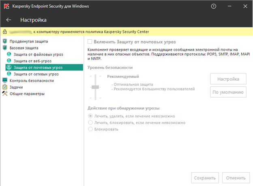Select Лечить, удалять, если лечение невозможно option
Image resolution: width=253 pixels, height=186 pixels.
[90, 116]
